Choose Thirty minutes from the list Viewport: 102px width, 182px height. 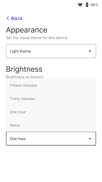(51, 99)
